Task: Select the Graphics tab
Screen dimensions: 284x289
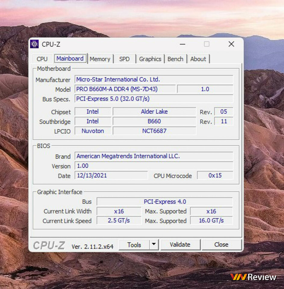Action: point(150,59)
